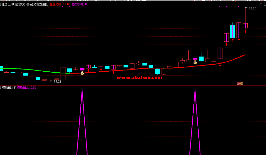Click the 主趋势线: 17.66 readout
This screenshot has width=266, height=155.
[x=60, y=4]
